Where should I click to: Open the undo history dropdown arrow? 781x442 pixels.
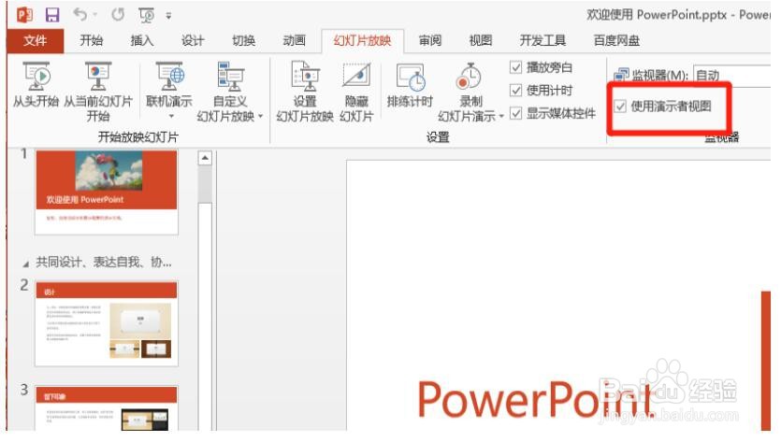tap(95, 16)
